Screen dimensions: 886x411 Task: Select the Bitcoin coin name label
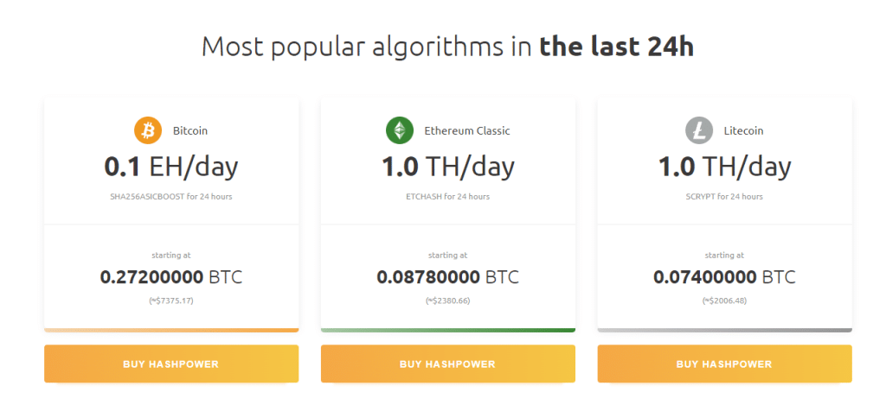coord(190,131)
